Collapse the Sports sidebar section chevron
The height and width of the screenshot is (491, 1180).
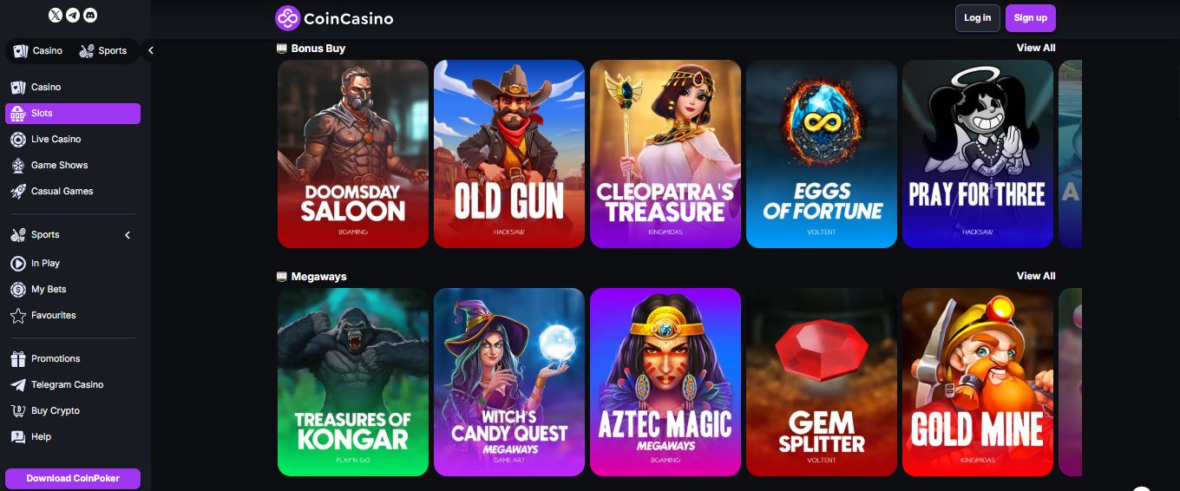(x=128, y=235)
